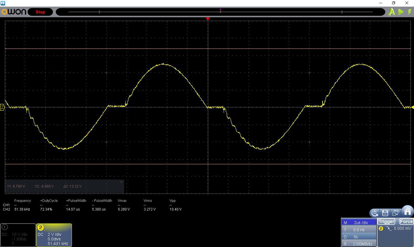Image resolution: width=414 pixels, height=247 pixels.
Task: Click the Stop run-status button
Action: click(40, 12)
